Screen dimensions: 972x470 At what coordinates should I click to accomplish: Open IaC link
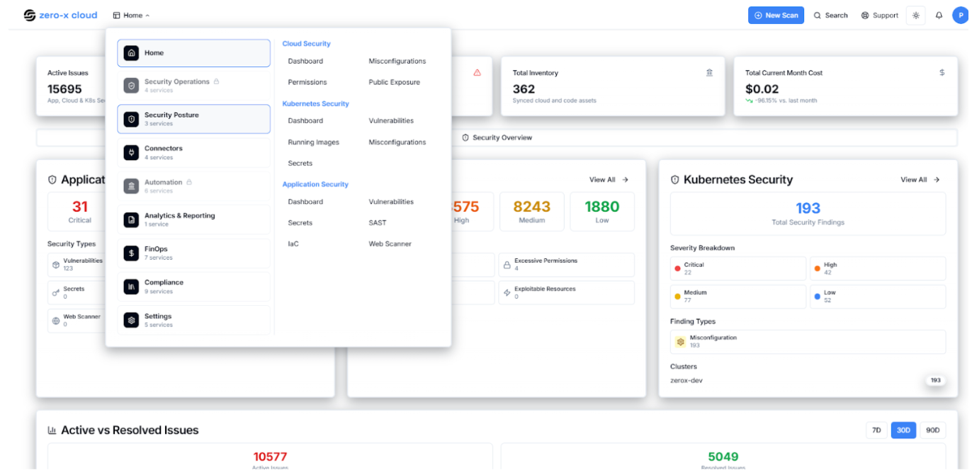(x=293, y=243)
